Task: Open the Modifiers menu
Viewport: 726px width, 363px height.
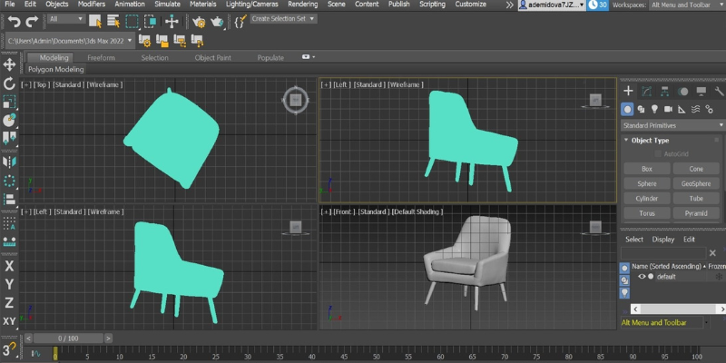Action: point(91,5)
